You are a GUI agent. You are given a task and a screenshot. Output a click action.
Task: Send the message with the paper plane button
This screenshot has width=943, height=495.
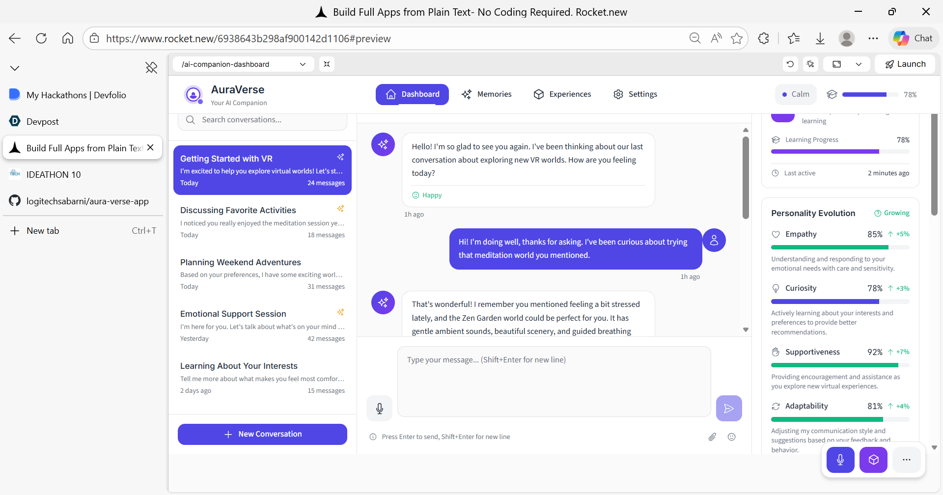729,408
